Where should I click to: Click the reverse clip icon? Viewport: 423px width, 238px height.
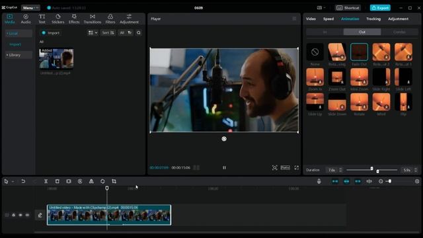click(x=80, y=181)
